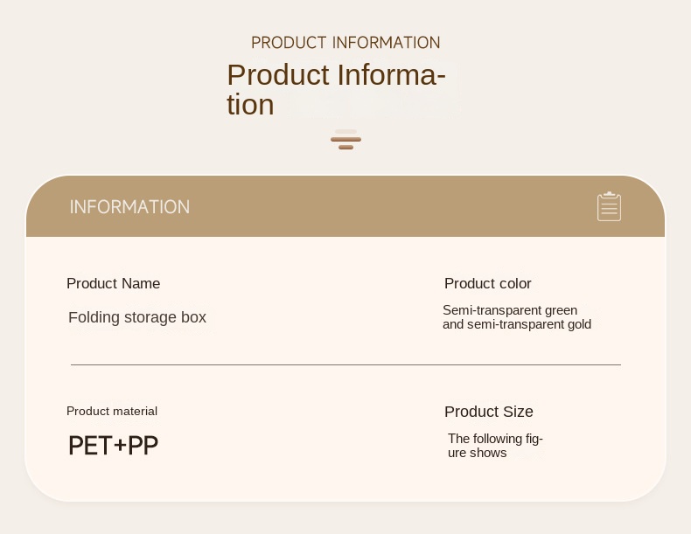The width and height of the screenshot is (691, 534).
Task: Click the small uppercase PRODUCT INFORMATION caption
Action: pos(345,43)
